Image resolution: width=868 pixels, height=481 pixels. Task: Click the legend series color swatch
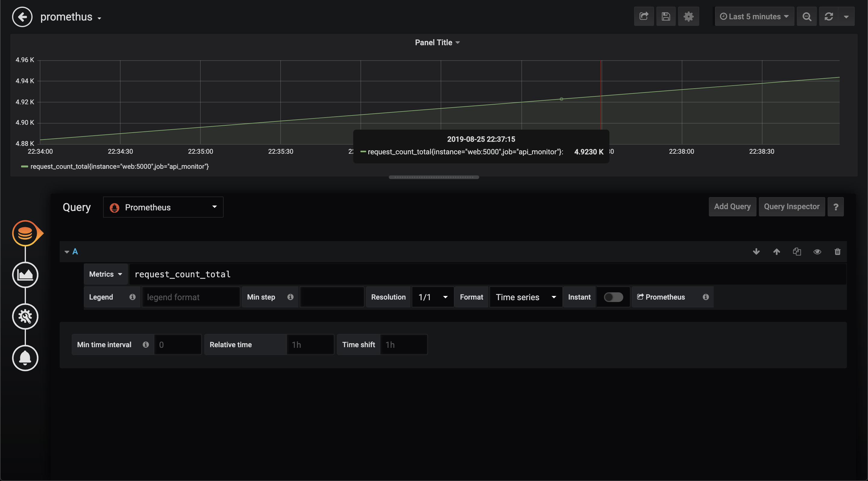tap(24, 166)
